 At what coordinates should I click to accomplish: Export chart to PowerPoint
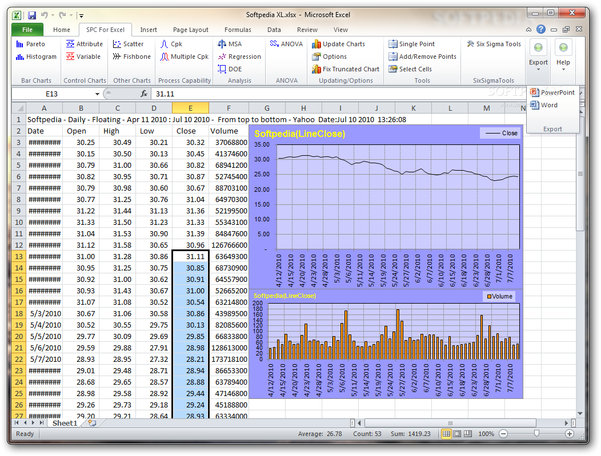tap(552, 92)
